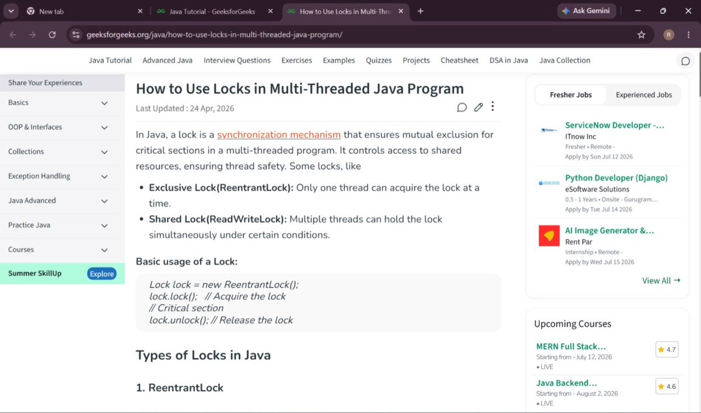Click the Upcoming Courses heading
Screen dimensions: 701x413
pyautogui.click(x=572, y=324)
